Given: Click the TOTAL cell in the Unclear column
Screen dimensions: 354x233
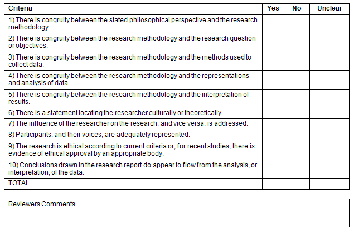Looking at the screenshot, I should point(329,184).
